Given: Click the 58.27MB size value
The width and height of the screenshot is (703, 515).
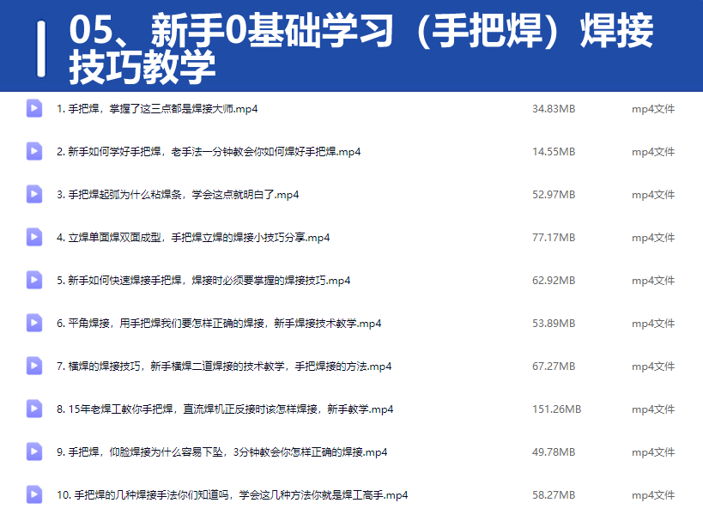Looking at the screenshot, I should point(554,495).
